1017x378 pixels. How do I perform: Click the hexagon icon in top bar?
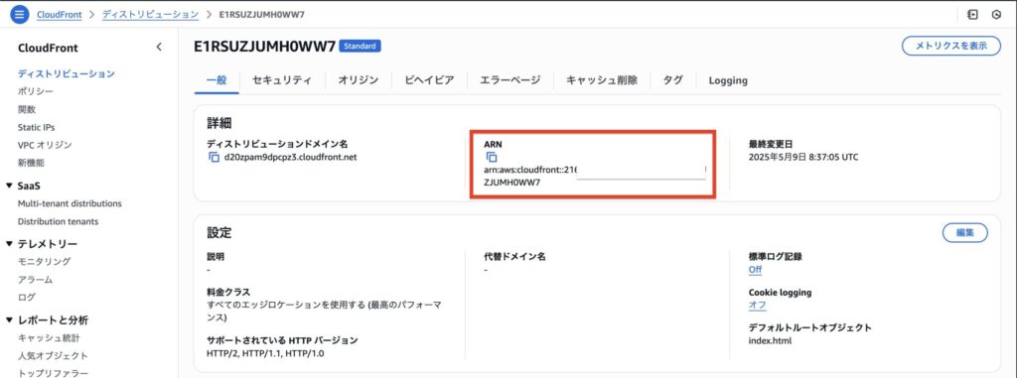[x=996, y=14]
